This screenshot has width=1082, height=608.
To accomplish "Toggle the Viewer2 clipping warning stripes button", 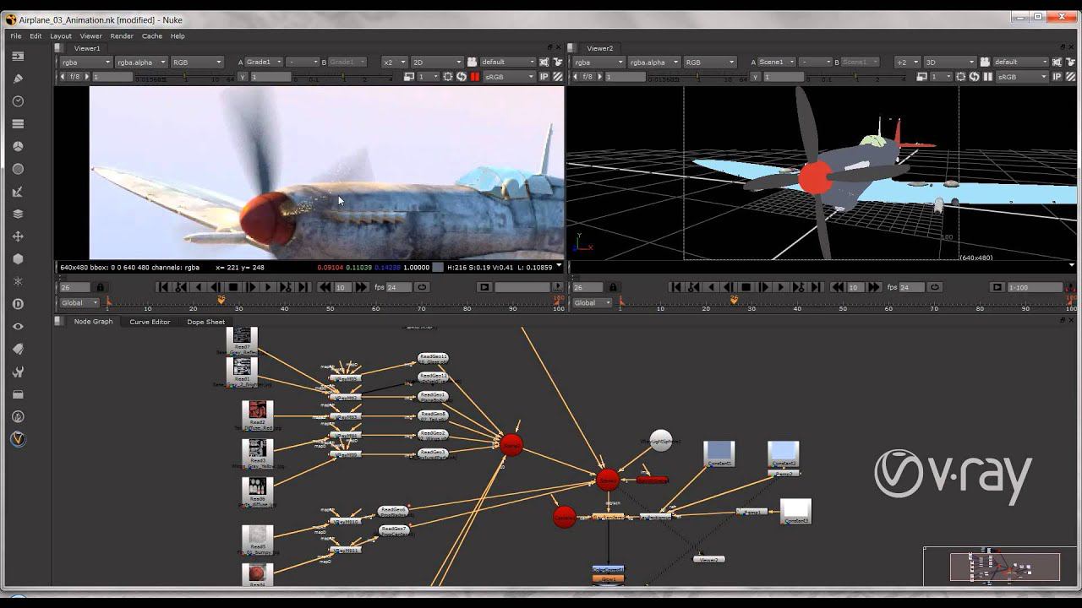I will coord(1069,77).
